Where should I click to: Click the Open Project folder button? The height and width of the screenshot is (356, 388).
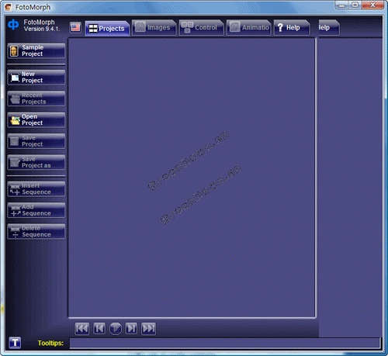click(x=36, y=119)
